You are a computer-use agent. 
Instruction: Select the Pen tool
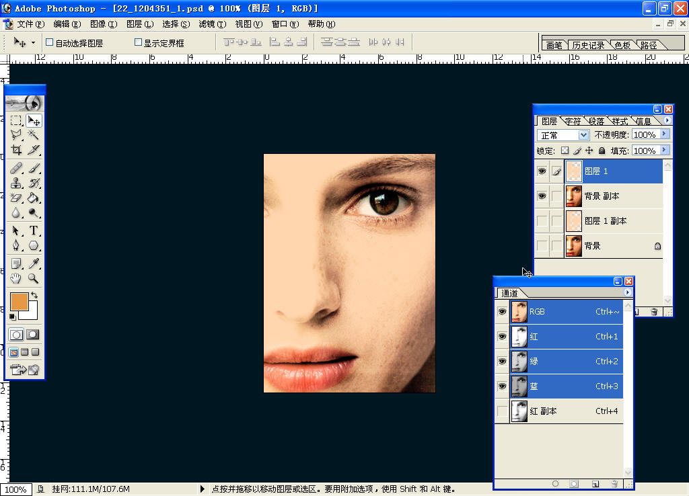click(x=16, y=245)
